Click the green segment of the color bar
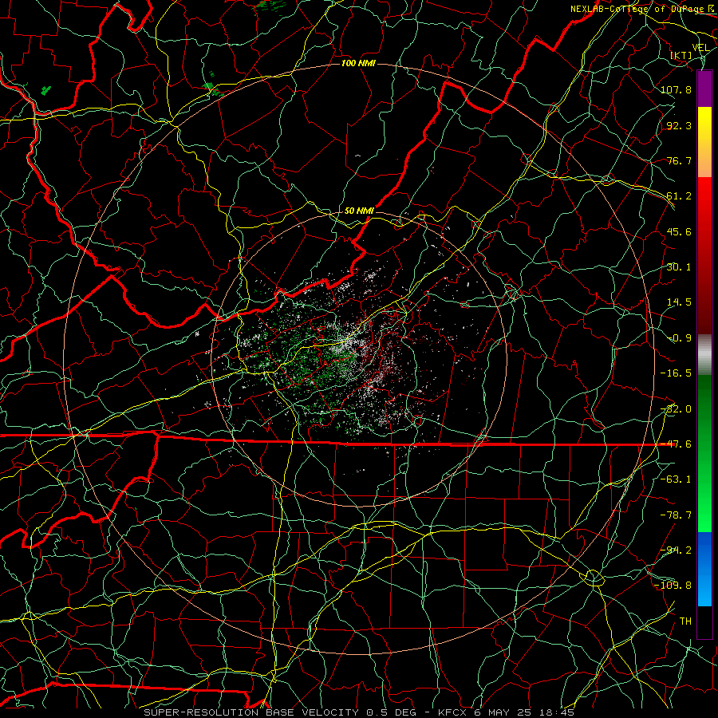The image size is (718, 718). pyautogui.click(x=704, y=453)
